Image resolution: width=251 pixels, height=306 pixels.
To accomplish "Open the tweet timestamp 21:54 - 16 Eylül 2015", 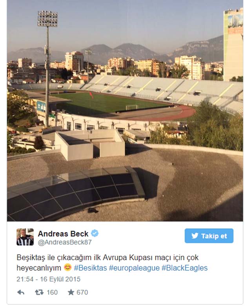I will pos(49,279).
